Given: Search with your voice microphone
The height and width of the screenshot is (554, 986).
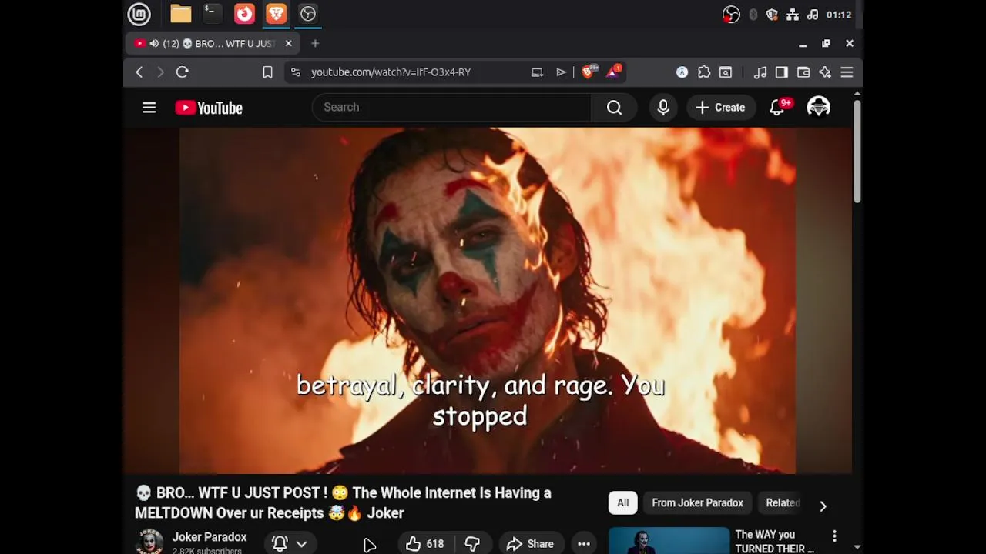Looking at the screenshot, I should [663, 108].
